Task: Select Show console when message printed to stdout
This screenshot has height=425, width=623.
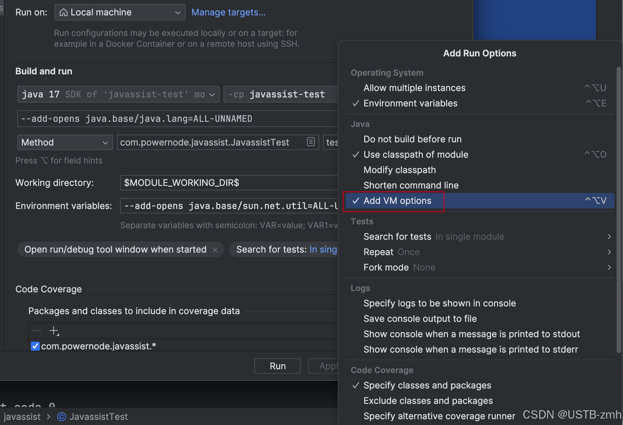Action: pos(480,334)
